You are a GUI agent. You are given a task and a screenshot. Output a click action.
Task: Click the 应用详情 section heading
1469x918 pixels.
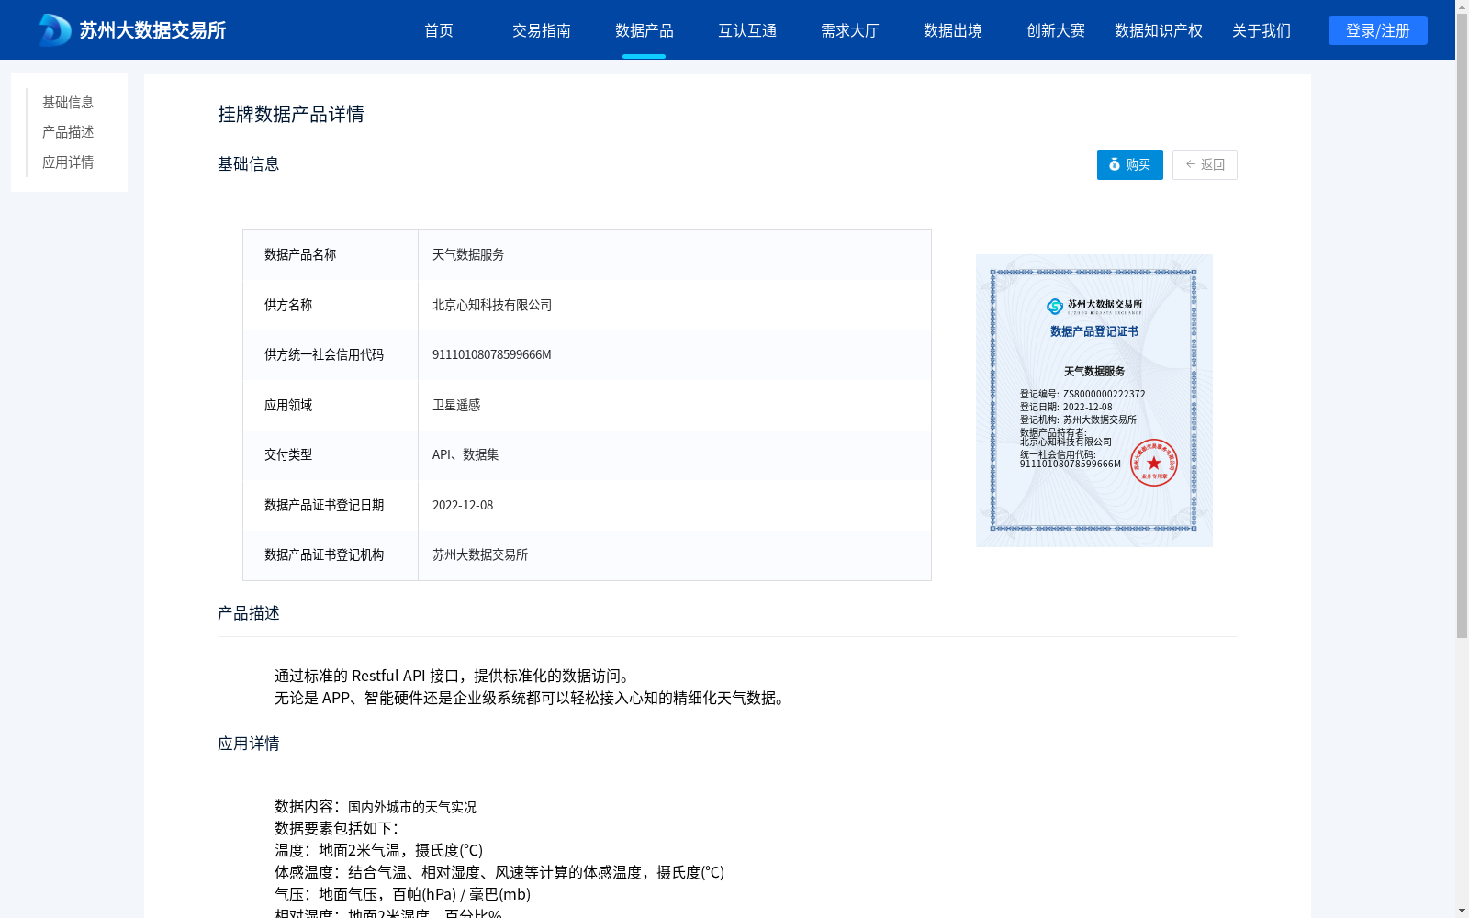click(249, 744)
